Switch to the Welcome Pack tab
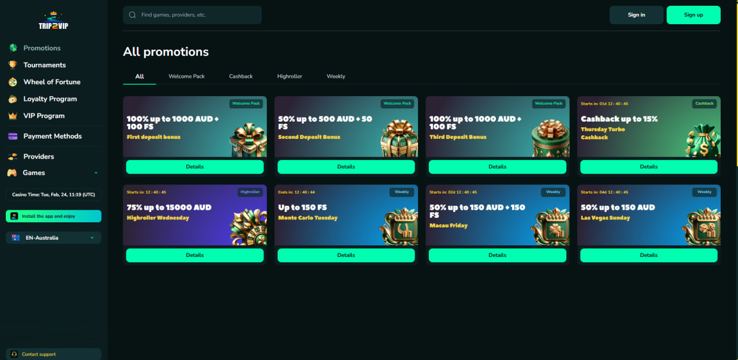The image size is (738, 360). coord(186,76)
